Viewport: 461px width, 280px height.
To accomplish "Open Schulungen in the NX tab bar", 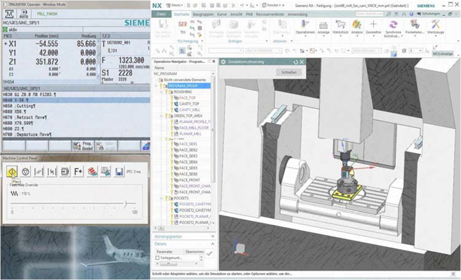I will pos(429,14).
